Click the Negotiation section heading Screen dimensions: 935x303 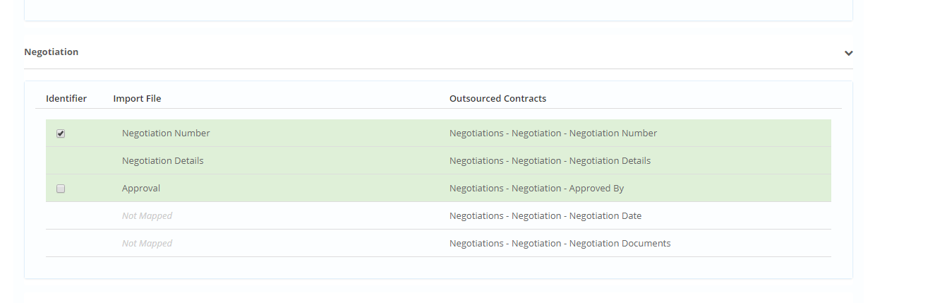(x=52, y=52)
